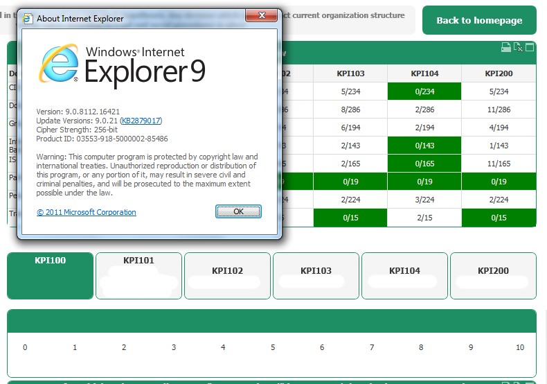The height and width of the screenshot is (384, 547).
Task: Click the green 0/143 cell
Action: [424, 146]
